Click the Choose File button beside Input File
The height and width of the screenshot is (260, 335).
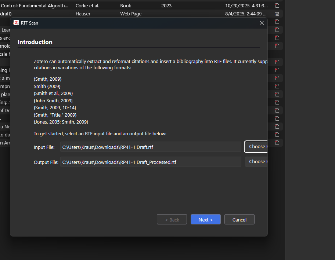tap(256, 147)
